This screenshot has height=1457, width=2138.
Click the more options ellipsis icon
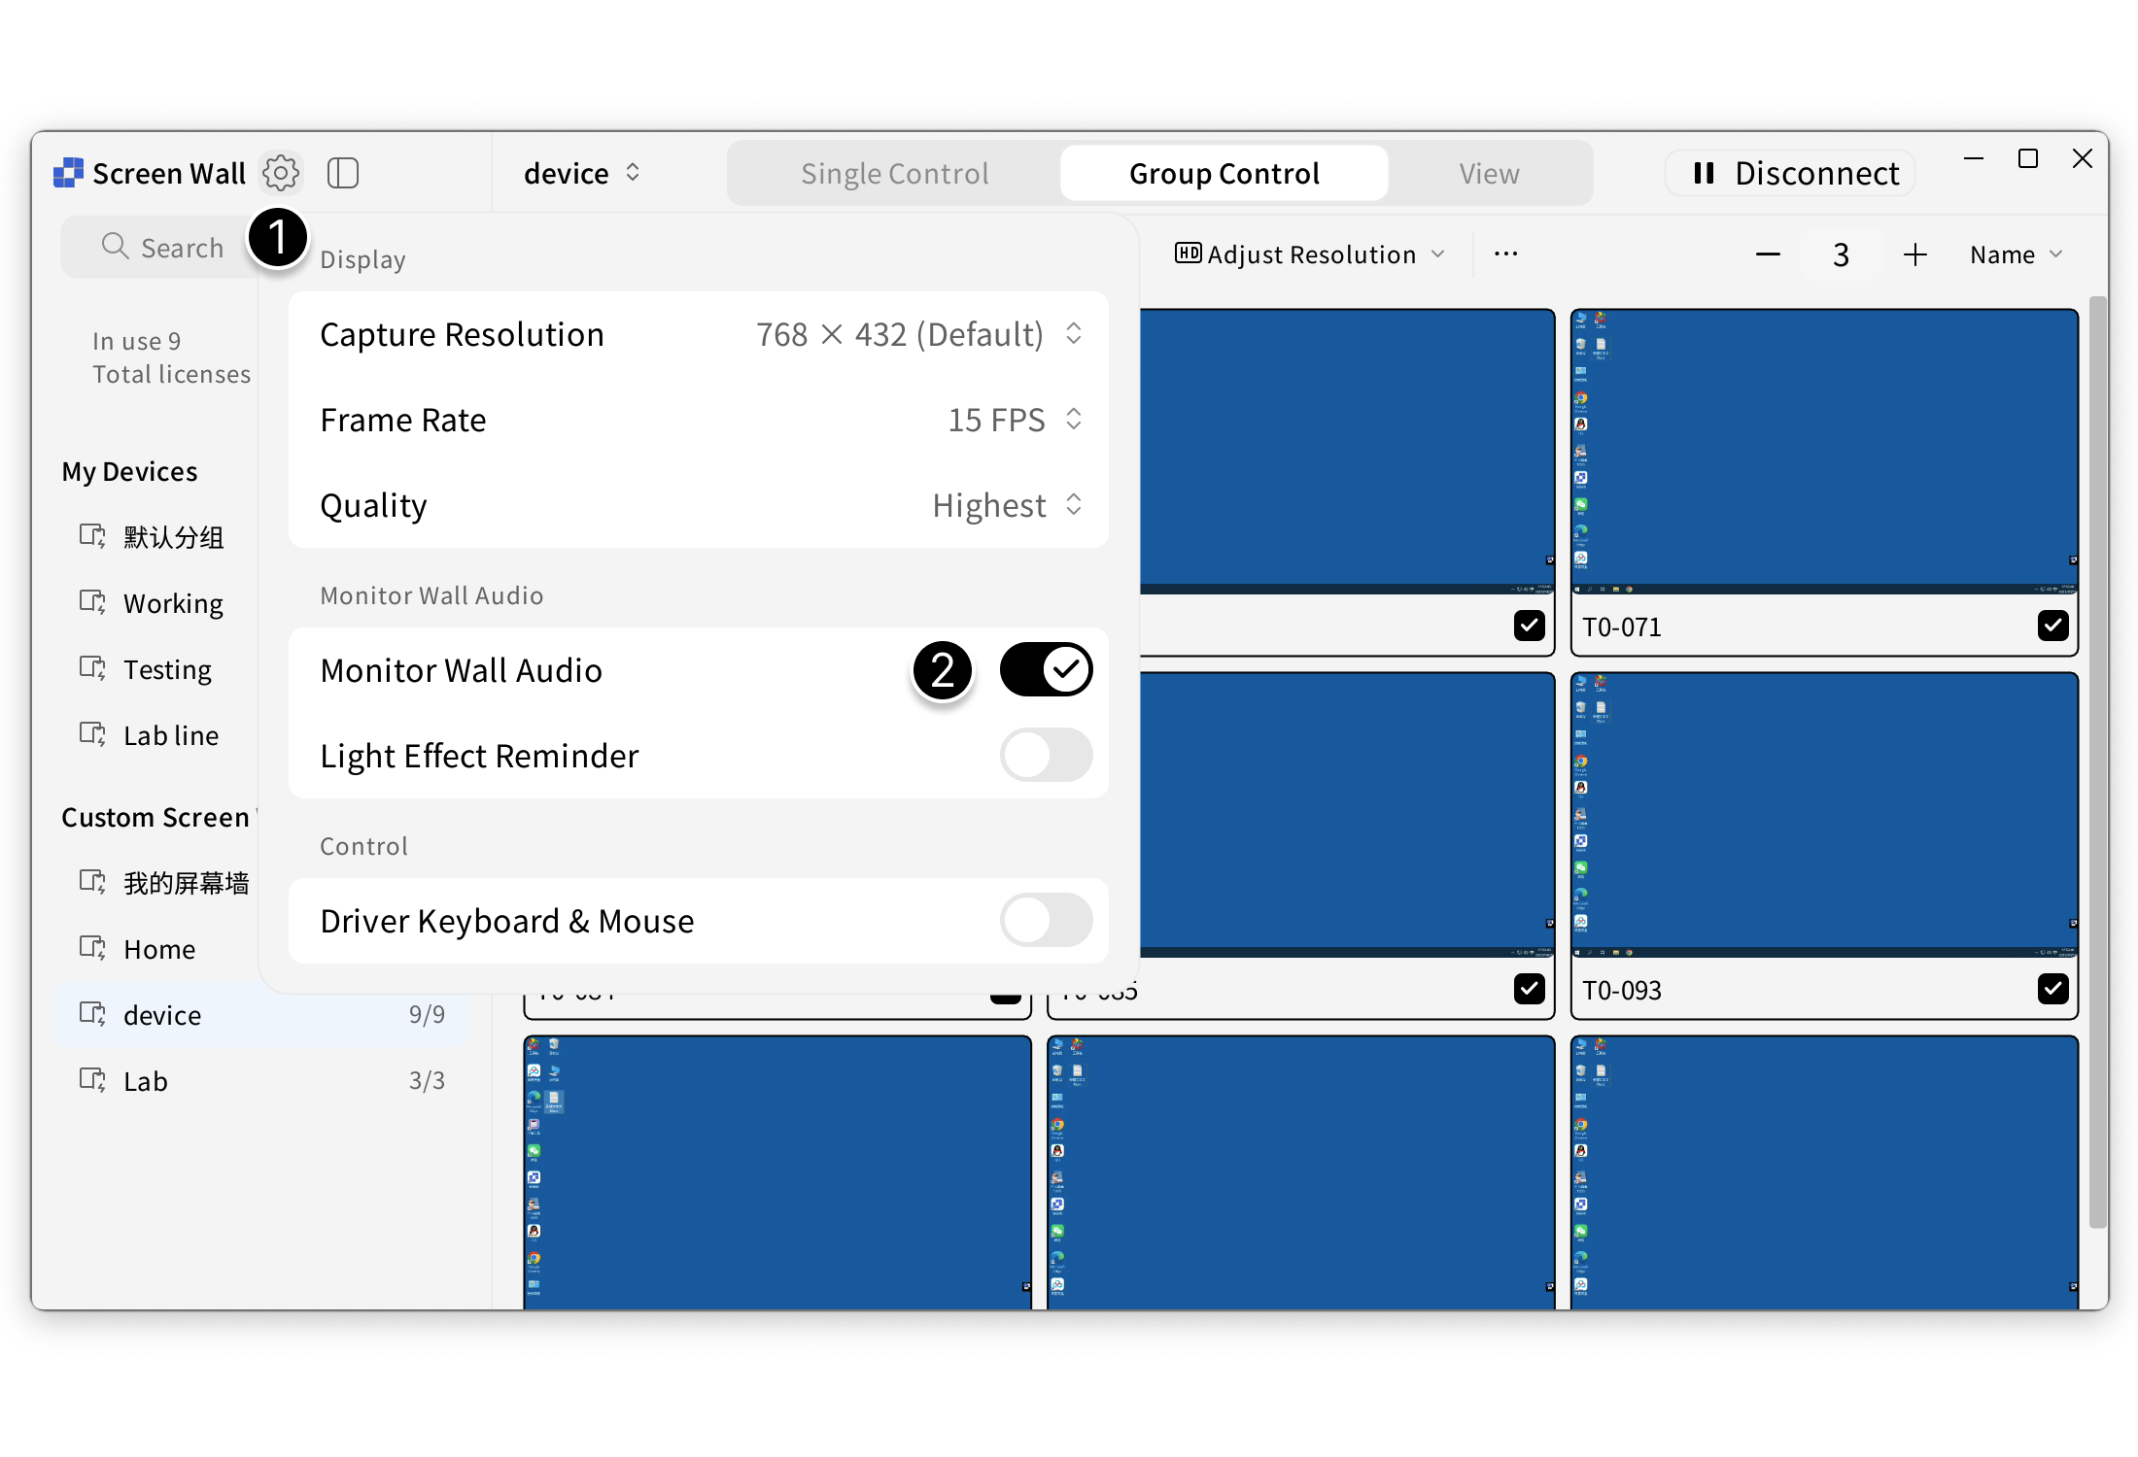[x=1505, y=254]
